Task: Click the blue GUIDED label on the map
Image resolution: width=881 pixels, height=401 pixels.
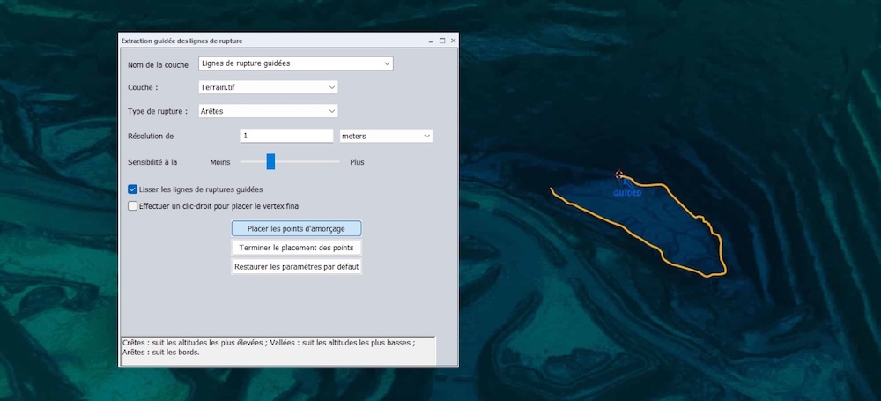Action: [x=627, y=192]
